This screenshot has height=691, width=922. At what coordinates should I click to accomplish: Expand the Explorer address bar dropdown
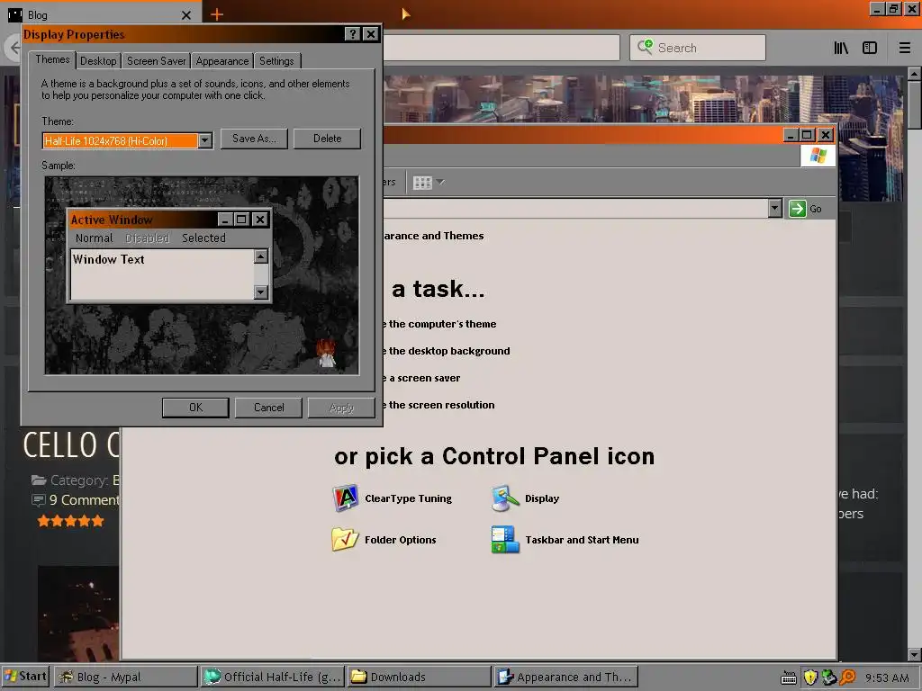click(x=775, y=208)
